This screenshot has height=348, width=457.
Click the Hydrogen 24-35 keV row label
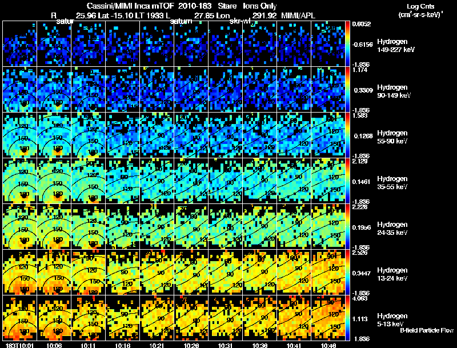(392, 229)
